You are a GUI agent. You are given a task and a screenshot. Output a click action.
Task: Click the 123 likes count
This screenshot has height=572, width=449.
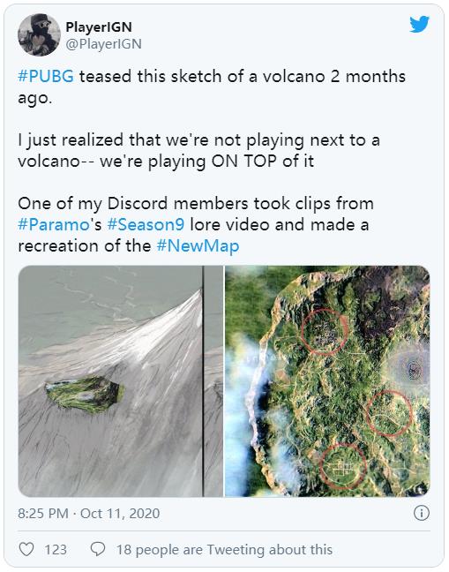[x=56, y=550]
